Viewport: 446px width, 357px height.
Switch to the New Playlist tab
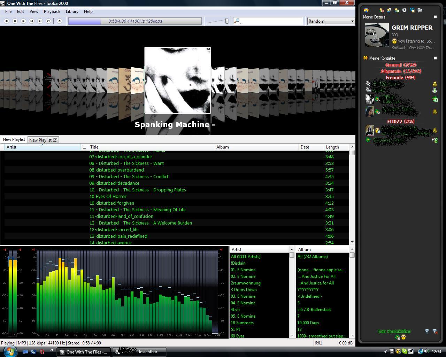(x=14, y=139)
